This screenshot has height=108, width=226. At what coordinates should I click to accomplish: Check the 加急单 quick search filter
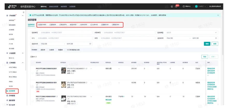click(48, 50)
